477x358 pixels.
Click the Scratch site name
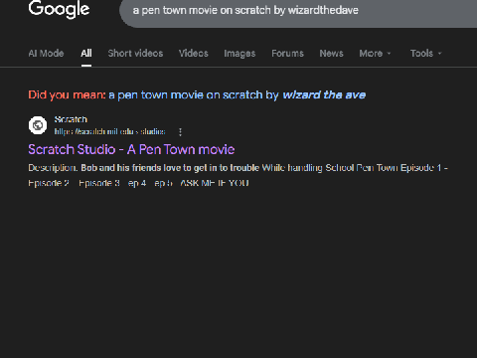pyautogui.click(x=71, y=119)
